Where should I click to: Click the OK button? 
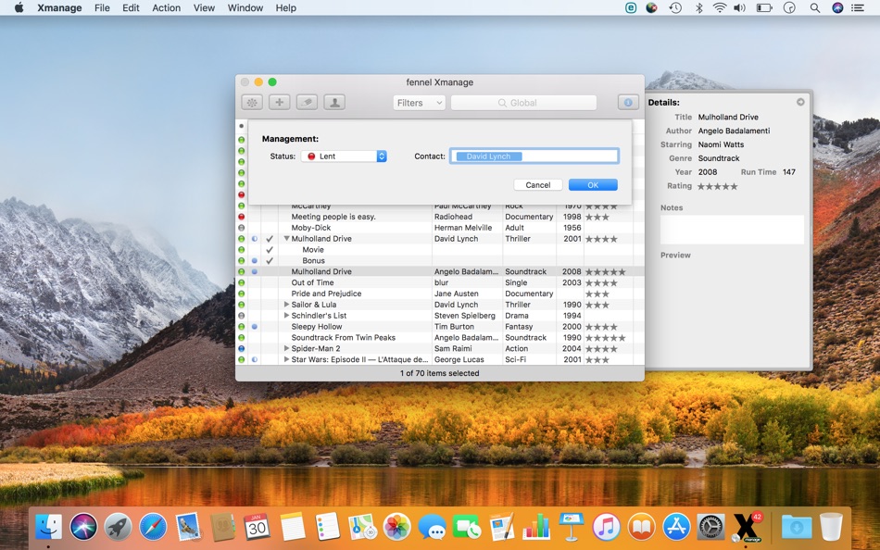(x=593, y=185)
